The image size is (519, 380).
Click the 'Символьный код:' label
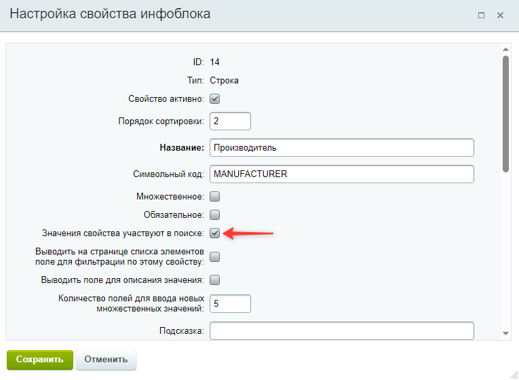[x=169, y=174]
